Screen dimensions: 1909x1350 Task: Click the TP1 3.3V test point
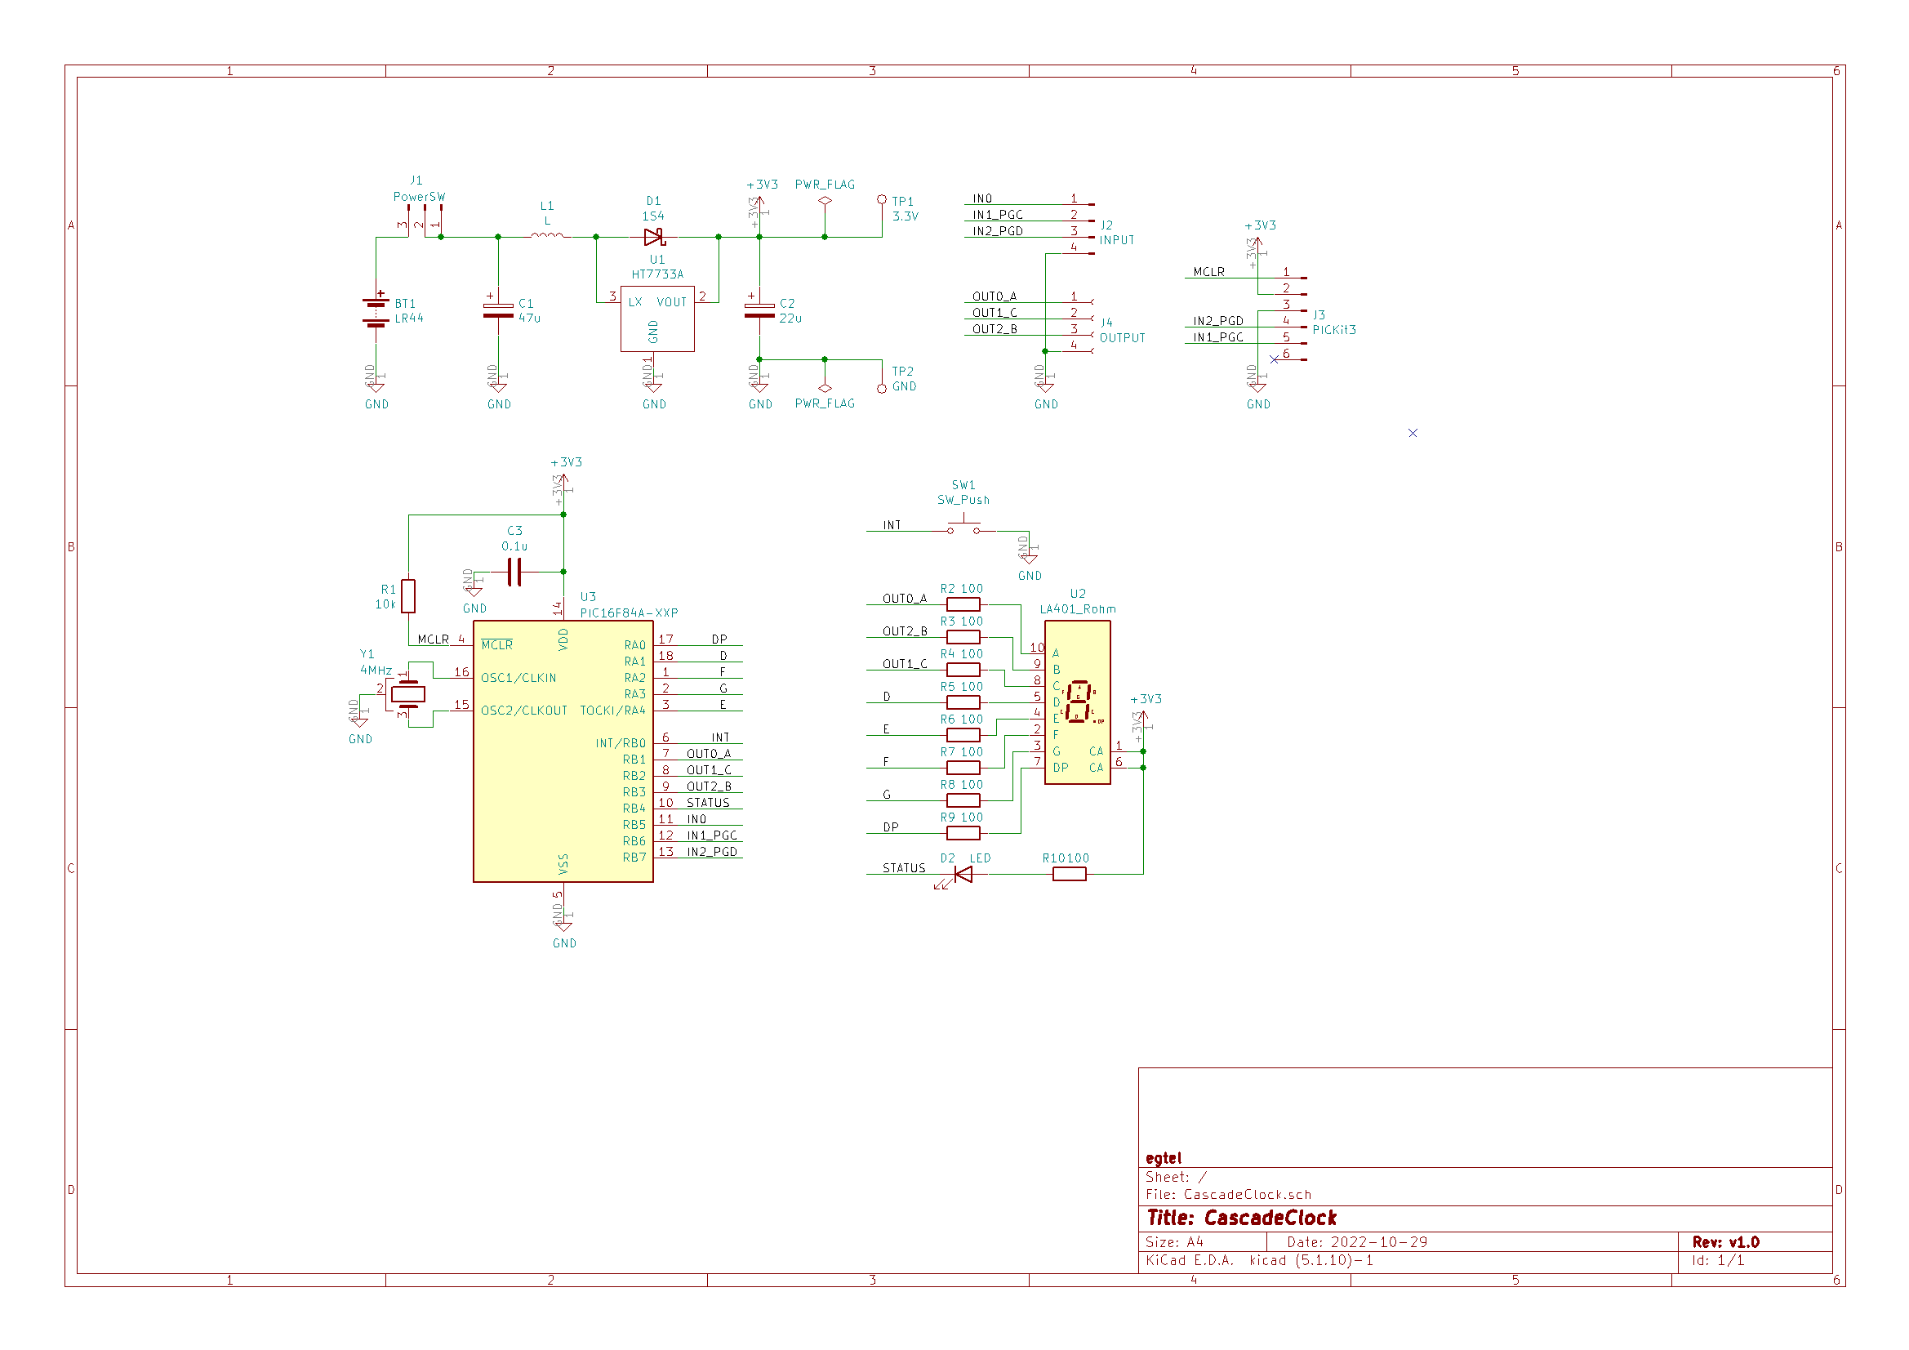coord(881,200)
